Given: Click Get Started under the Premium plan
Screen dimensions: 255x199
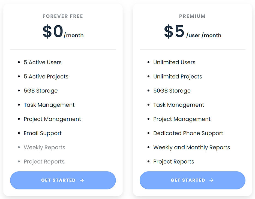Looking at the screenshot, I should (192, 180).
